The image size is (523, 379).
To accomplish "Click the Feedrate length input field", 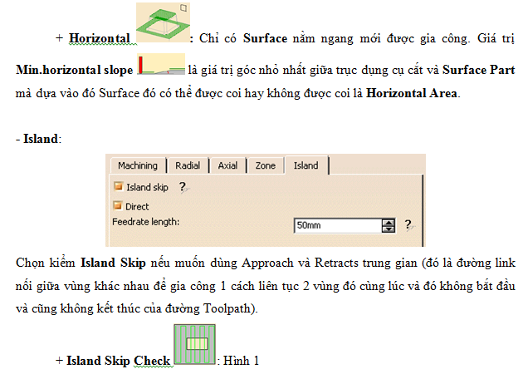I will point(336,225).
